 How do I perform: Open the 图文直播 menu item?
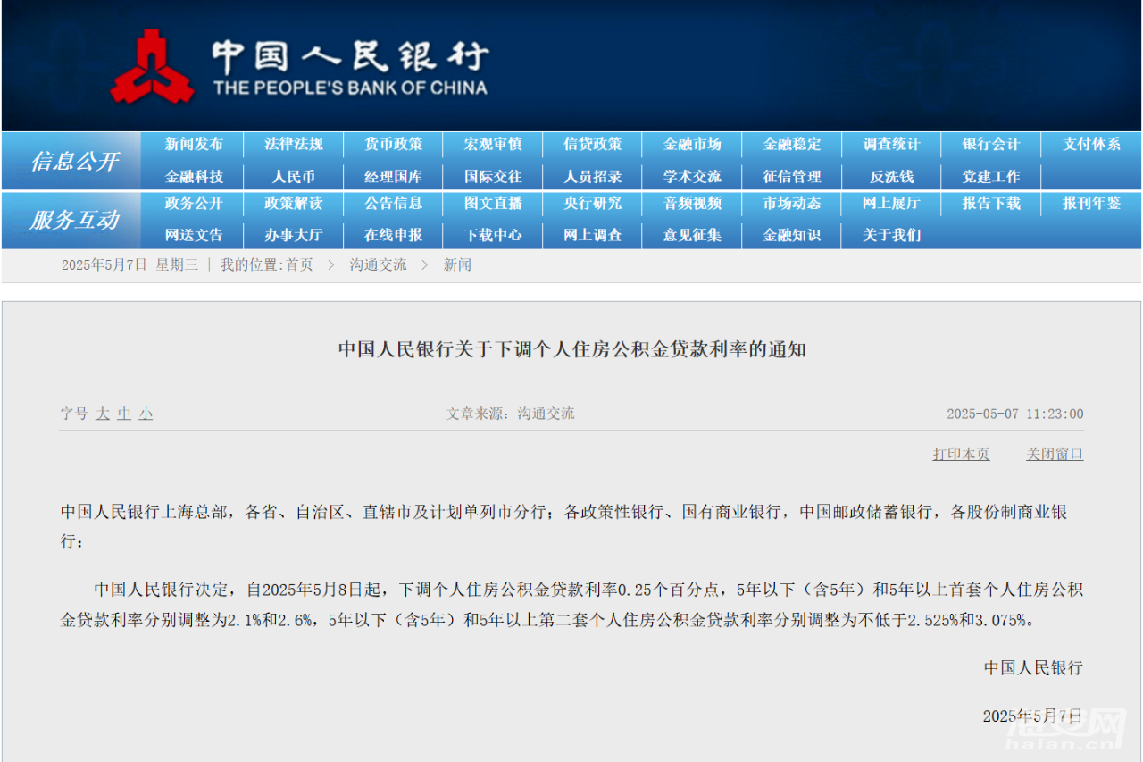493,205
